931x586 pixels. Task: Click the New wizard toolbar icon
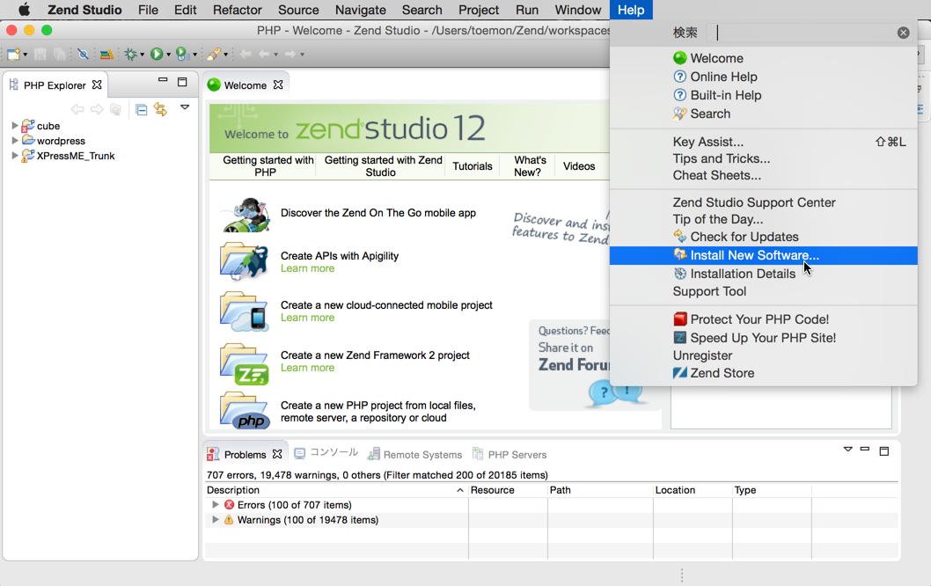click(x=13, y=55)
